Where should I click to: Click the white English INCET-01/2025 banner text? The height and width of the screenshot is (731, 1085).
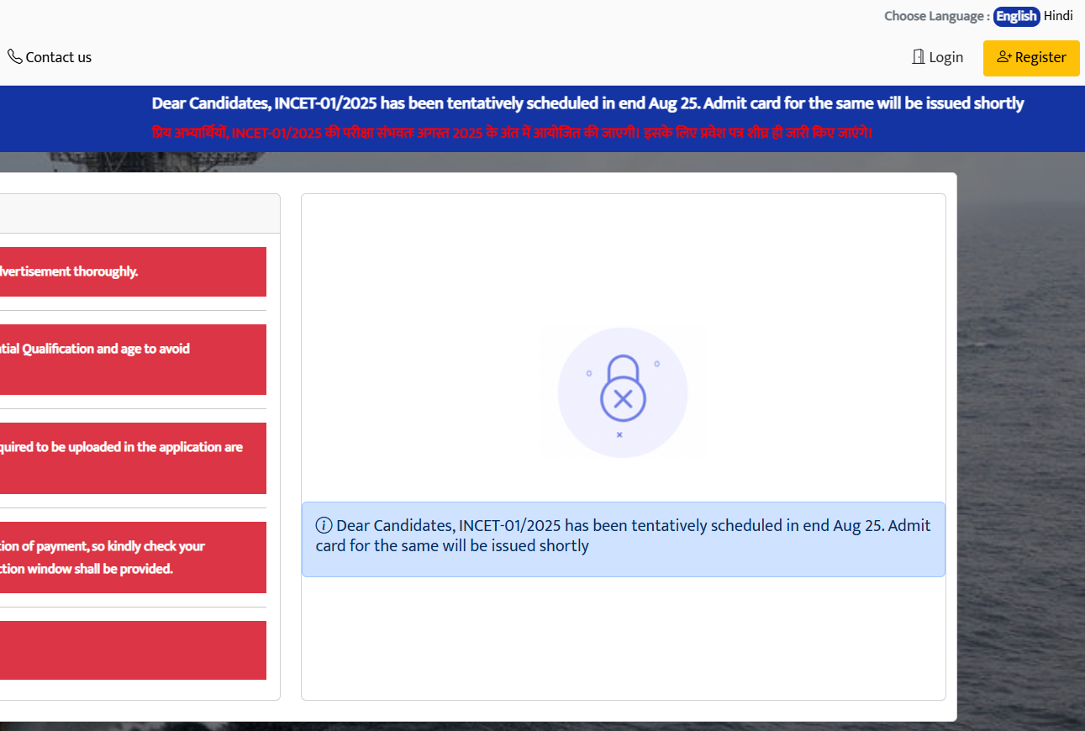pyautogui.click(x=587, y=103)
